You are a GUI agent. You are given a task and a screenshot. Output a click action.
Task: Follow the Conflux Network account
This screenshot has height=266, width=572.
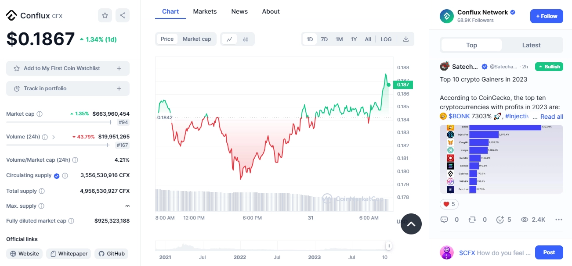pos(546,16)
